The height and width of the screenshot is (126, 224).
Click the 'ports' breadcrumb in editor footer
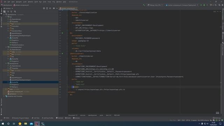click(x=101, y=115)
